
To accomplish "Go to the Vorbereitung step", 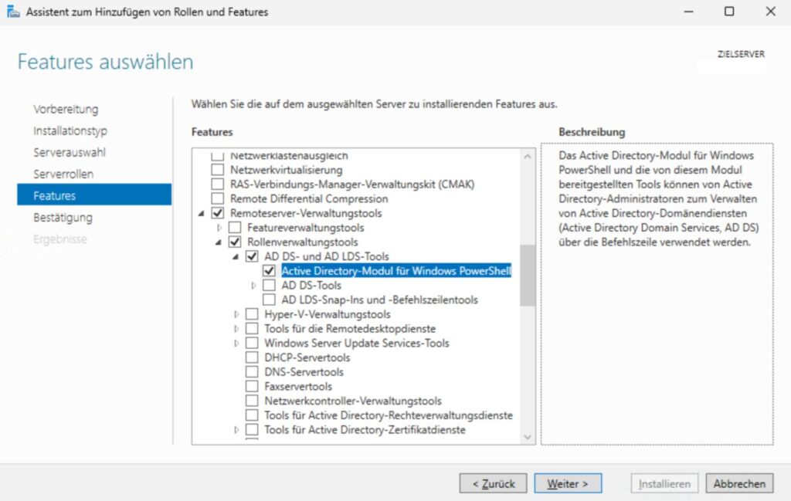I will pos(66,110).
